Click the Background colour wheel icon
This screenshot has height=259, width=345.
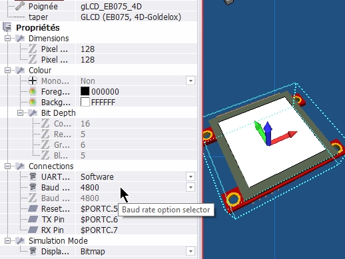[x=33, y=102]
